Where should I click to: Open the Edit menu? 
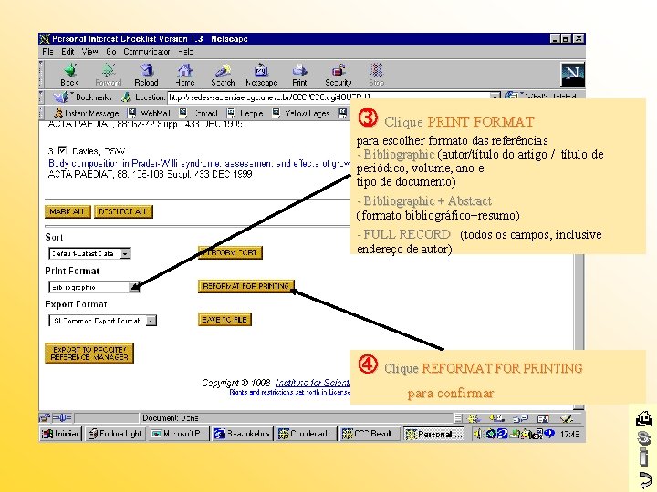point(68,52)
